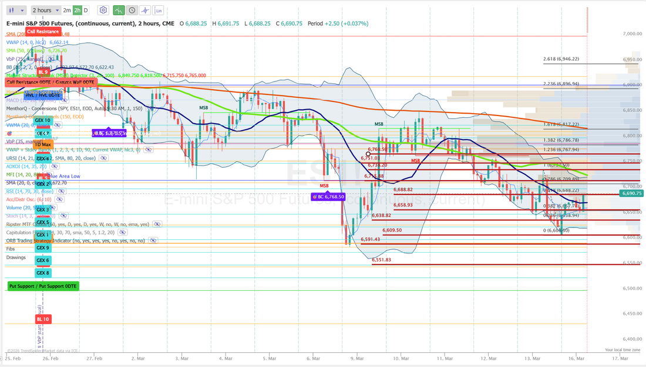
Task: Unhide the ORB Trading Strategy Indicator
Action: [x=153, y=240]
